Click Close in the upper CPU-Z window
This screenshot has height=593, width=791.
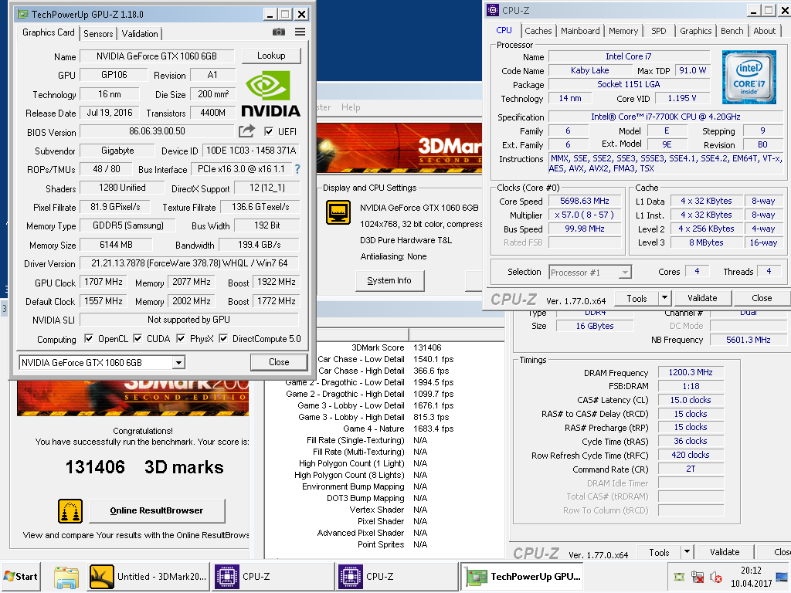point(762,298)
